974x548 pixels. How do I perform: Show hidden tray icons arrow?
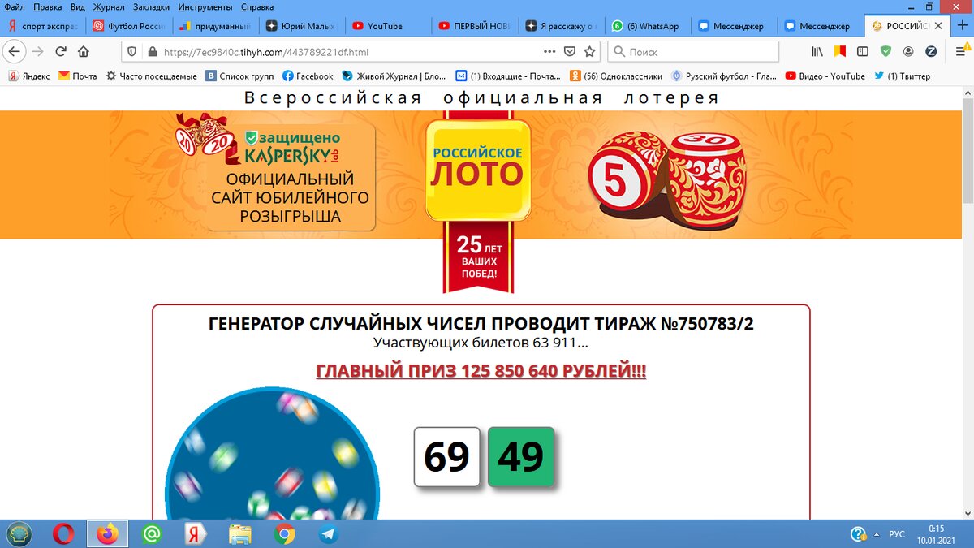tap(875, 534)
